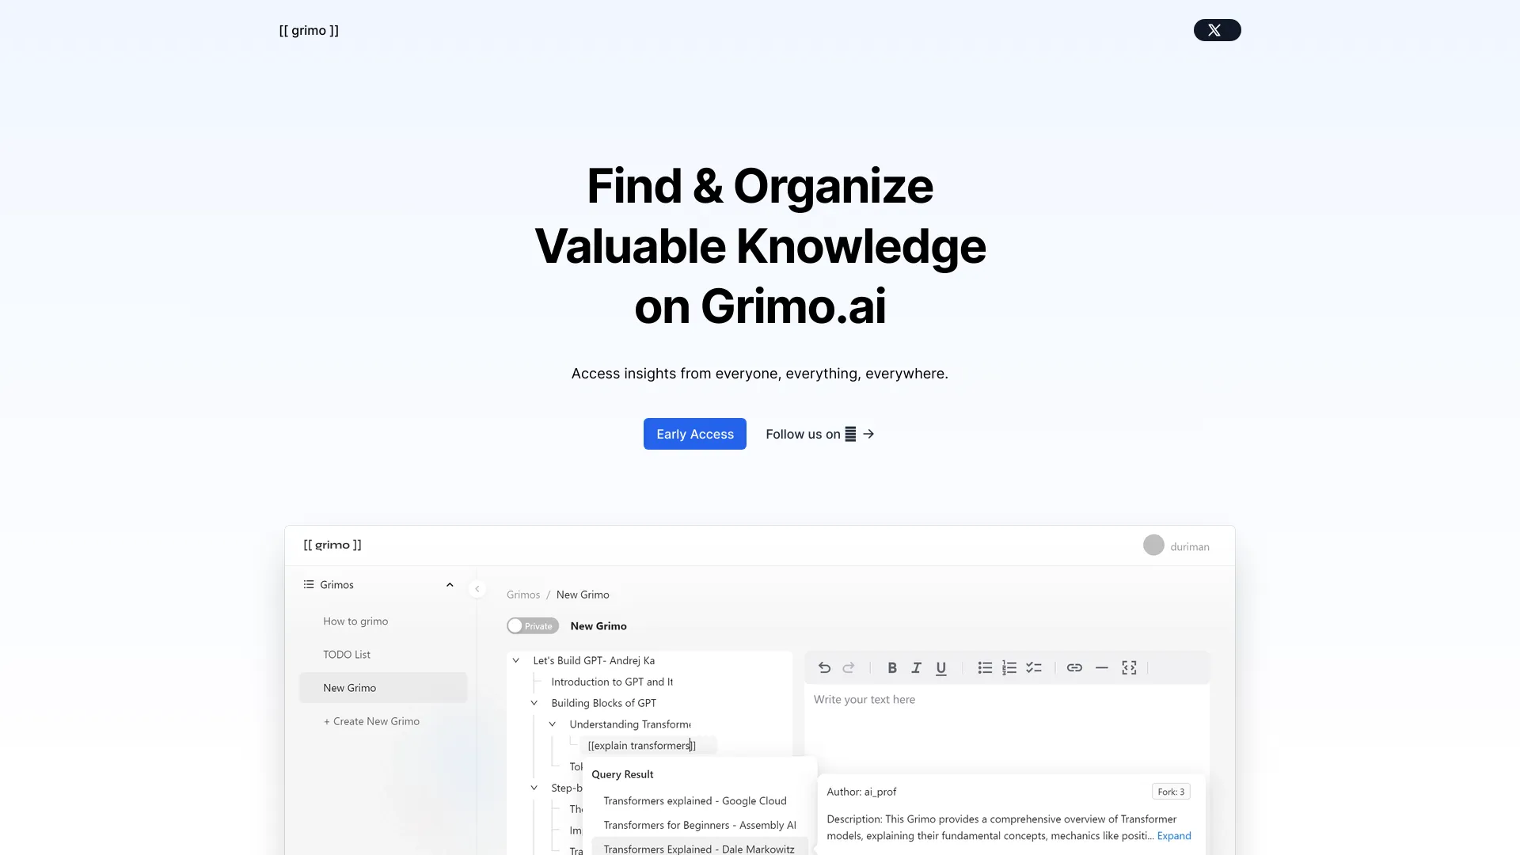Select the How to grimo menu item

pyautogui.click(x=356, y=620)
